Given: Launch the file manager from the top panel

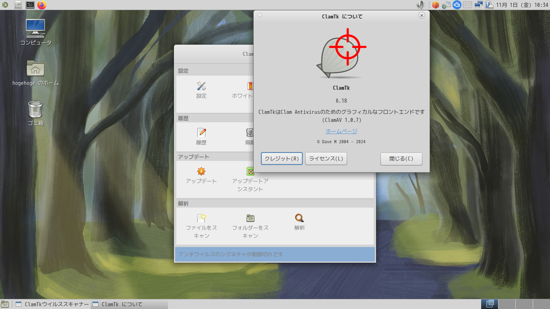Looking at the screenshot, I should [x=18, y=5].
